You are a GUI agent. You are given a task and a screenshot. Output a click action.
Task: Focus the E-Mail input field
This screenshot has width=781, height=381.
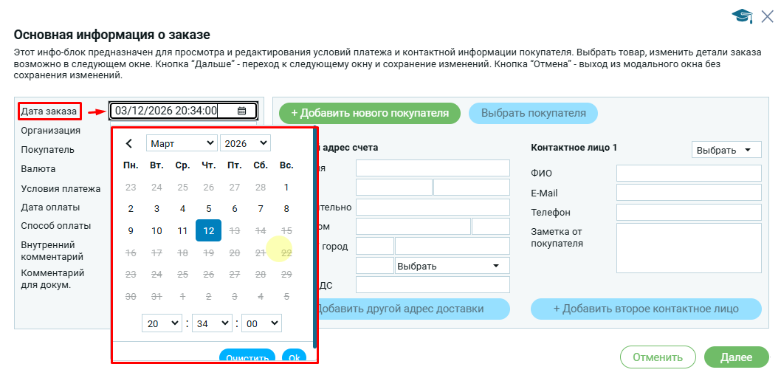click(x=688, y=193)
